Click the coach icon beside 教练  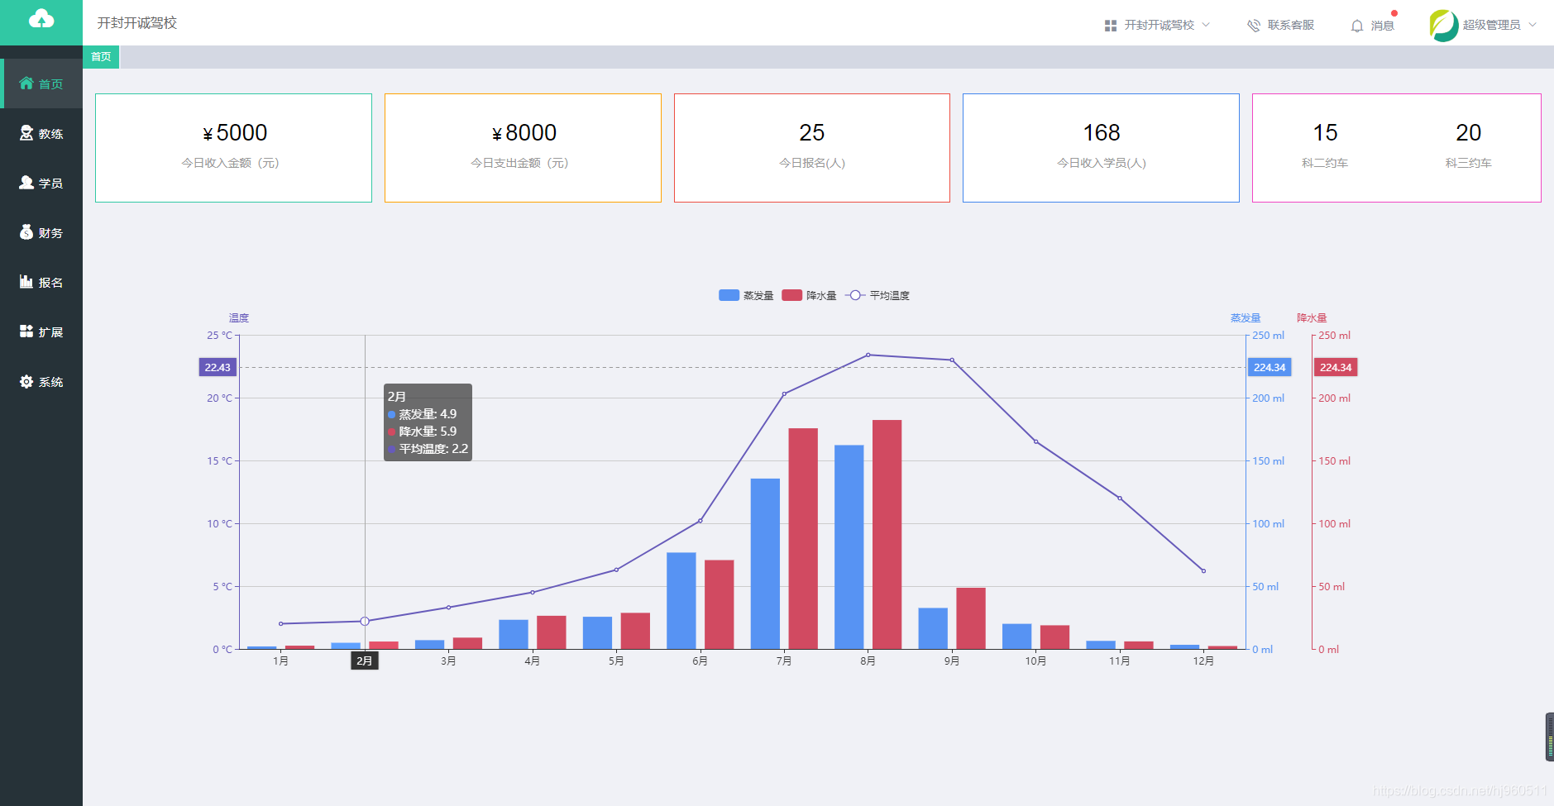(26, 132)
